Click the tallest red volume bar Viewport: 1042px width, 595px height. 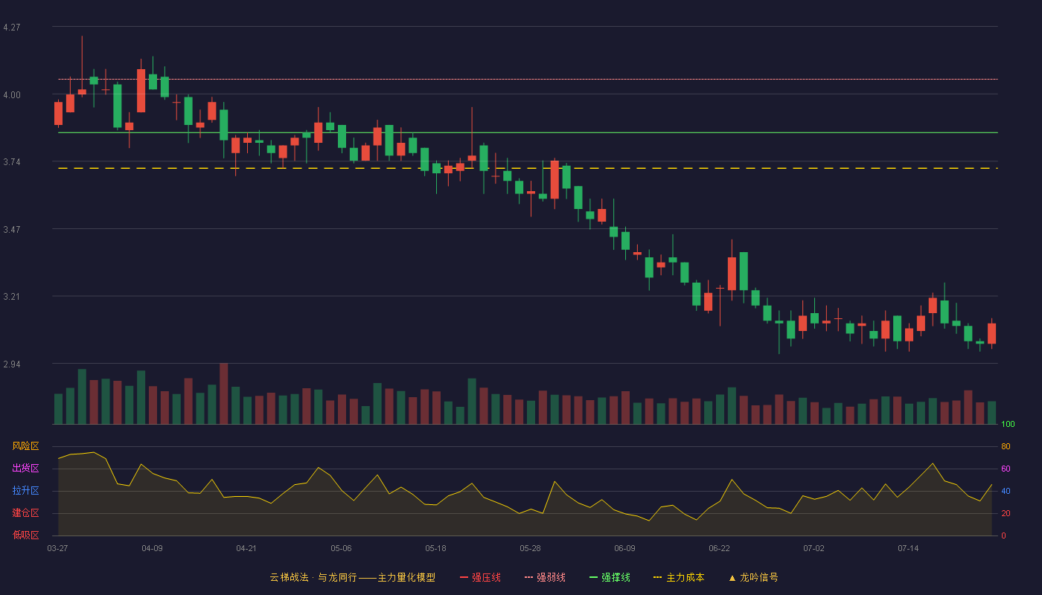click(x=224, y=393)
